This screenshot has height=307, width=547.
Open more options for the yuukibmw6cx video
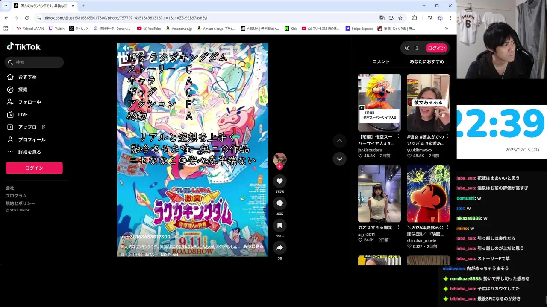pos(447,137)
